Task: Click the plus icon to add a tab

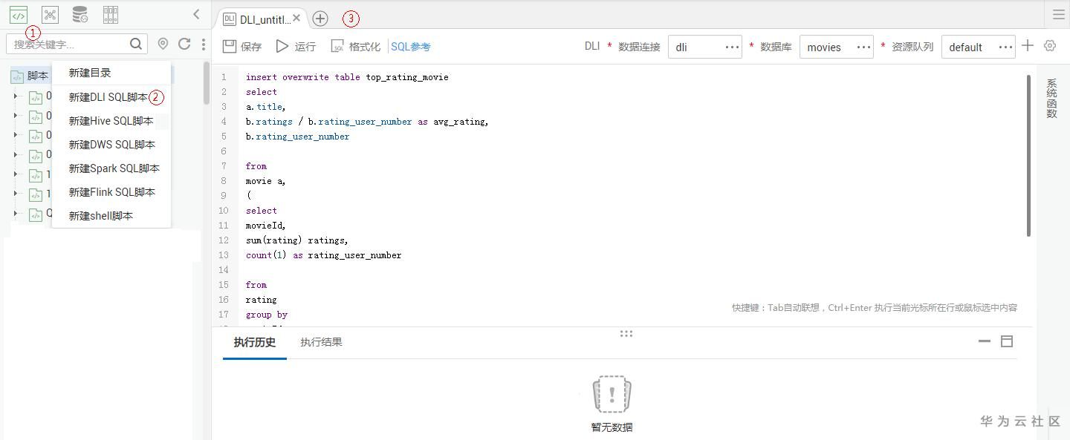Action: click(320, 19)
